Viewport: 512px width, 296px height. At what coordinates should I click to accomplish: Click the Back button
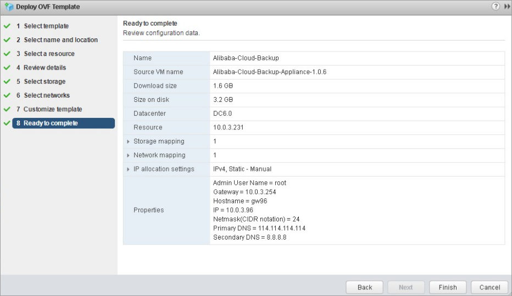[x=364, y=287]
